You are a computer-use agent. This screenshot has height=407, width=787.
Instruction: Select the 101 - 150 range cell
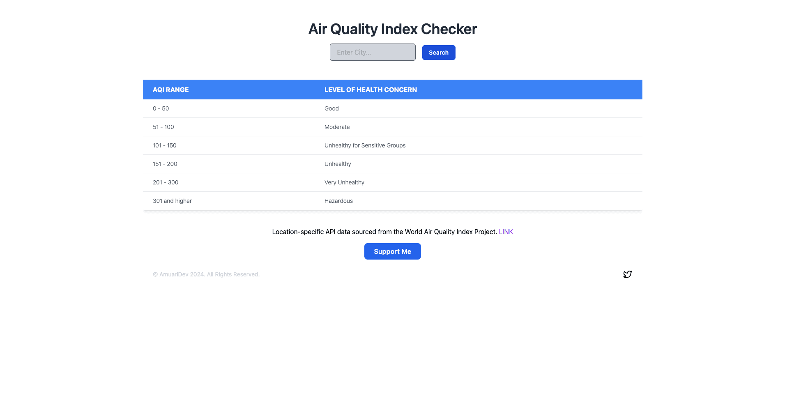(x=229, y=145)
